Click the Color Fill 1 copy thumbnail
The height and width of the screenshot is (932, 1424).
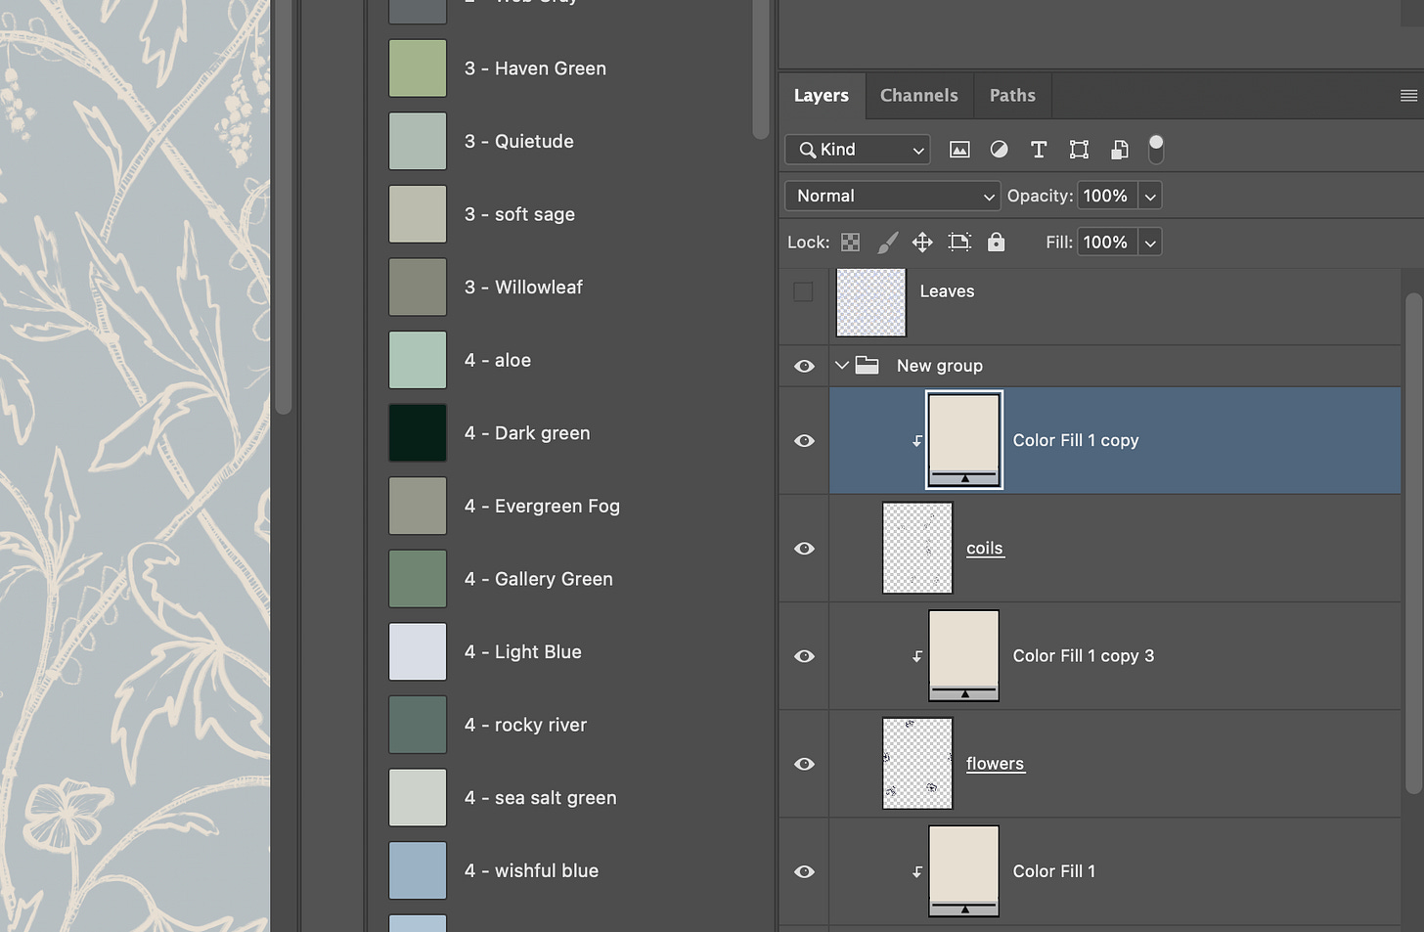(x=964, y=440)
